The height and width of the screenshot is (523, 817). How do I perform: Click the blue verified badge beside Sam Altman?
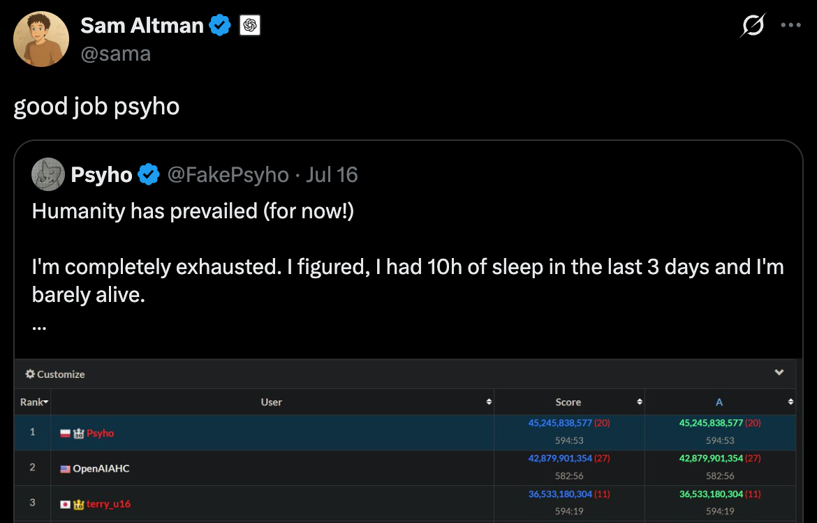220,26
